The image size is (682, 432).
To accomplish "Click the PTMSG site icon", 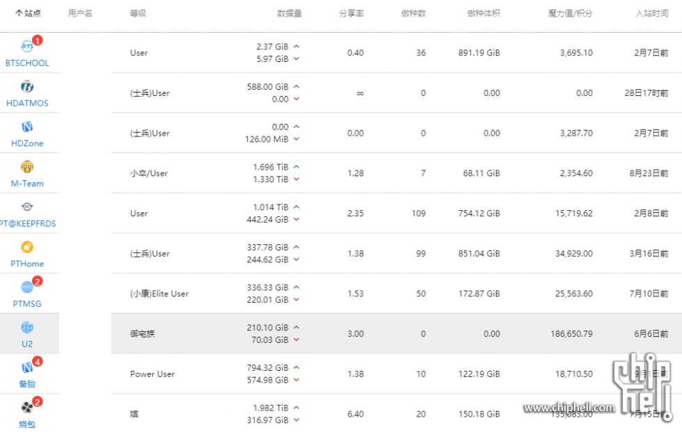I will pos(27,287).
